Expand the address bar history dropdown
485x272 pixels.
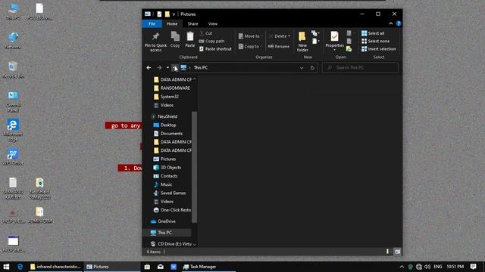click(302, 68)
